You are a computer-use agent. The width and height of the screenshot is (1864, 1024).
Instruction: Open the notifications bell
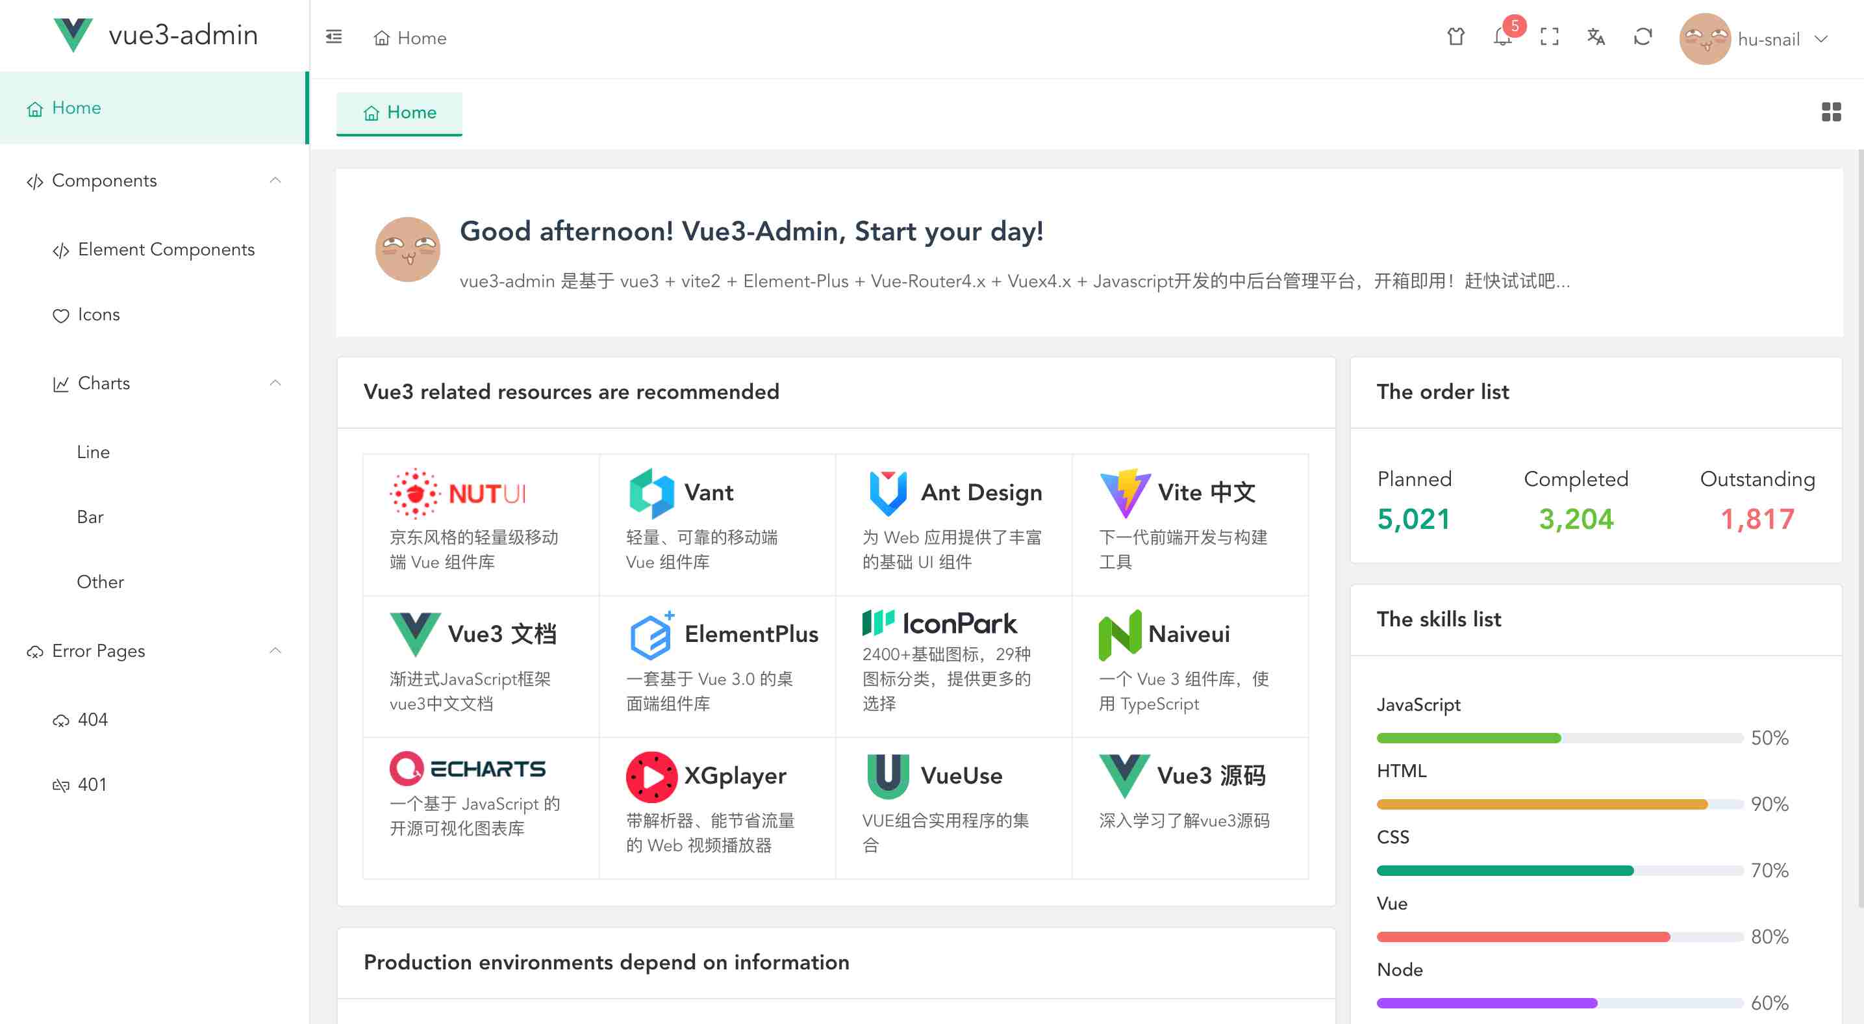click(1502, 37)
